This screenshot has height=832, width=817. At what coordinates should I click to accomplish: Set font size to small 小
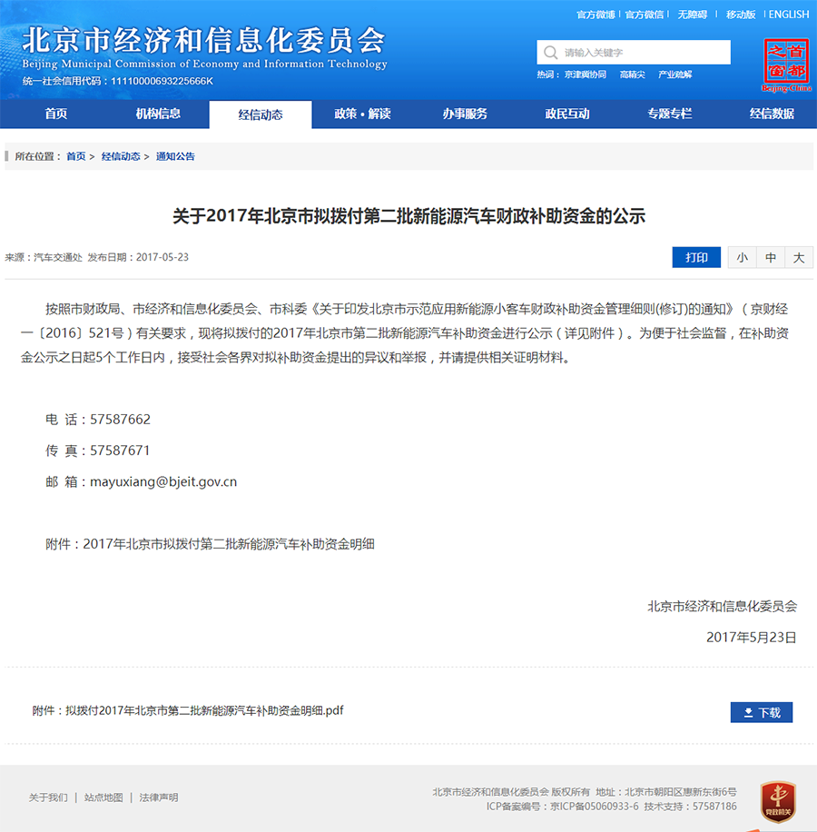pyautogui.click(x=743, y=258)
